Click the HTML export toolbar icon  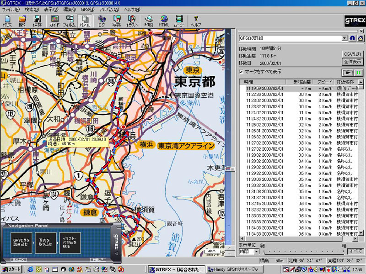point(163,21)
